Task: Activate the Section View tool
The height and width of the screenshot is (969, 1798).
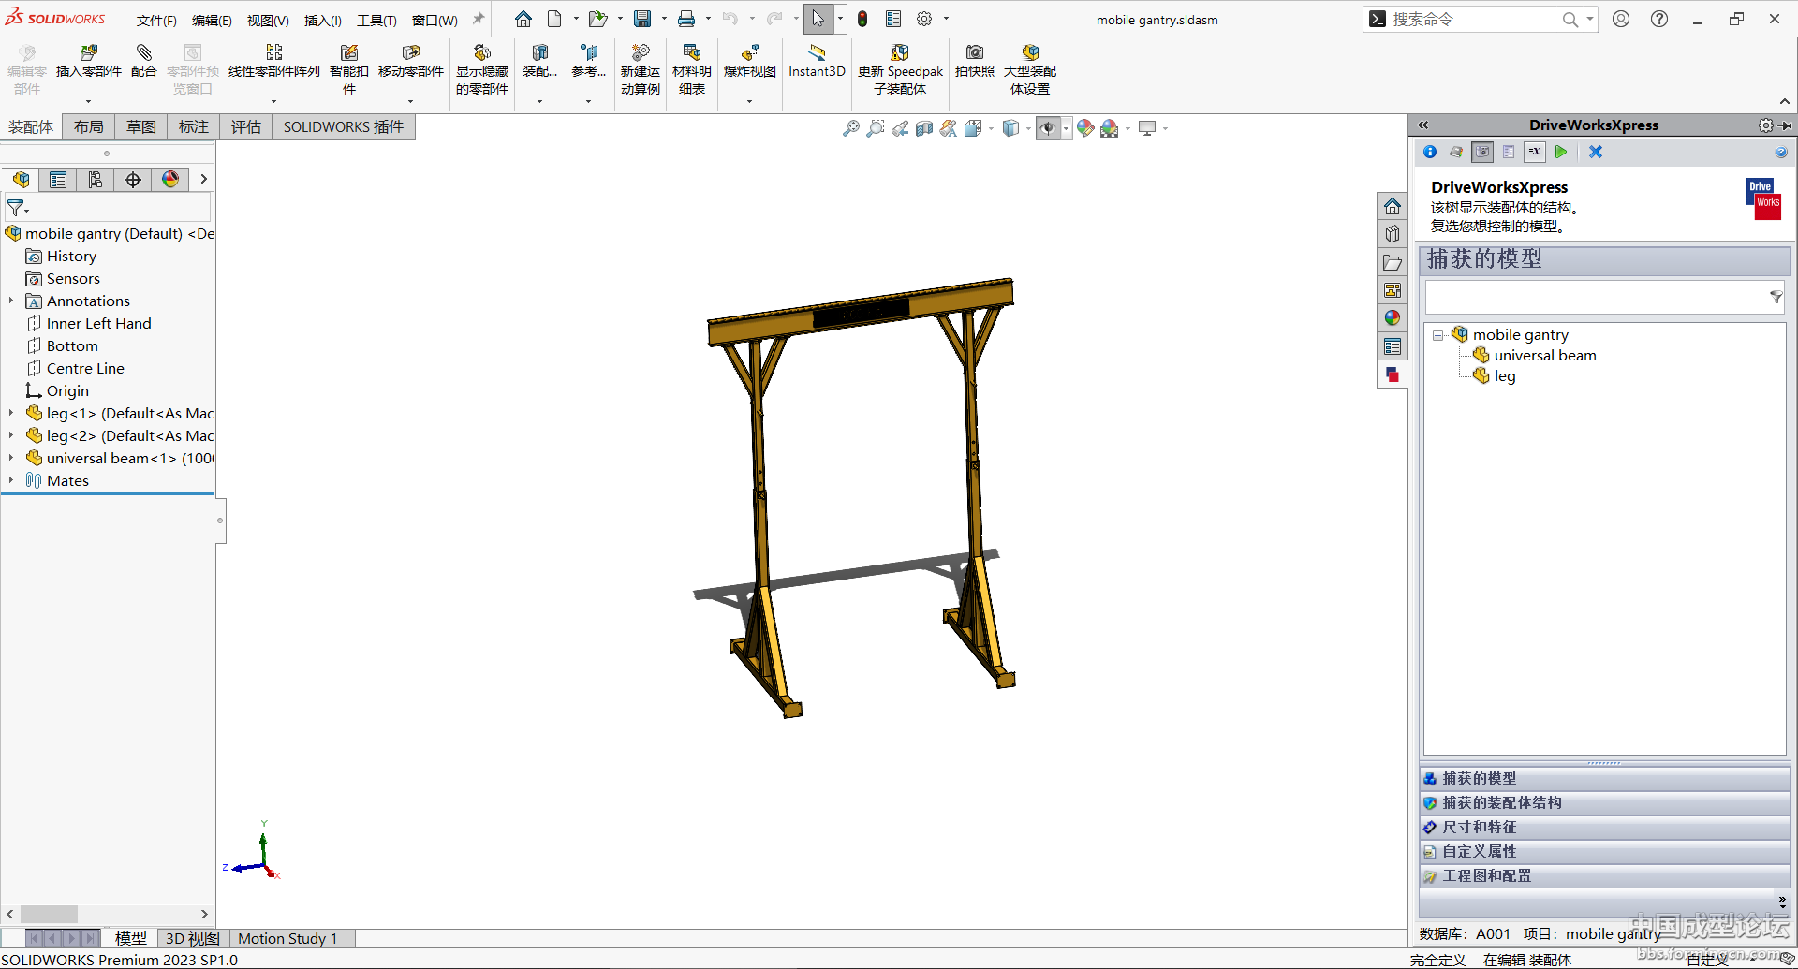Action: click(924, 128)
